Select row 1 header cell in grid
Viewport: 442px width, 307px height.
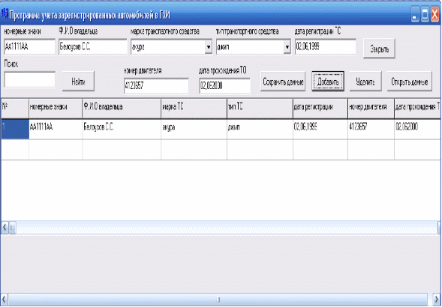15,129
